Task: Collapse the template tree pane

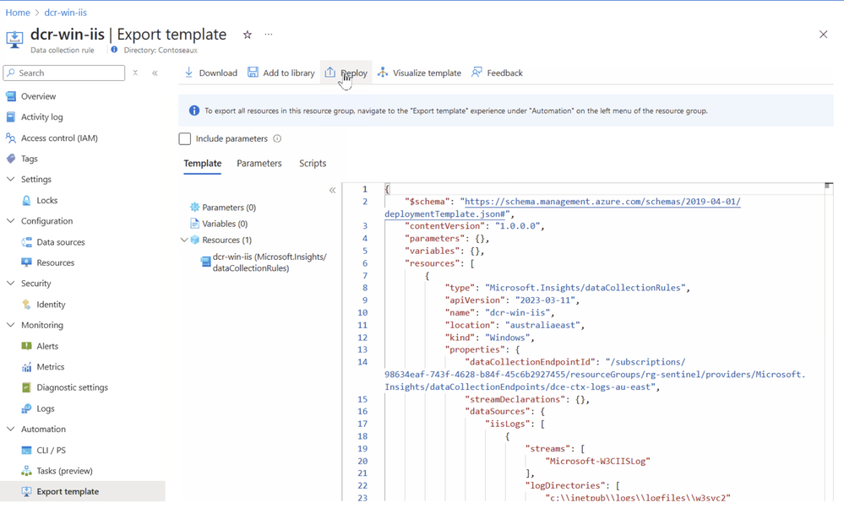Action: (332, 191)
